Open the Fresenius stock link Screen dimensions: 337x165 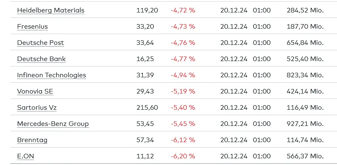pyautogui.click(x=32, y=26)
